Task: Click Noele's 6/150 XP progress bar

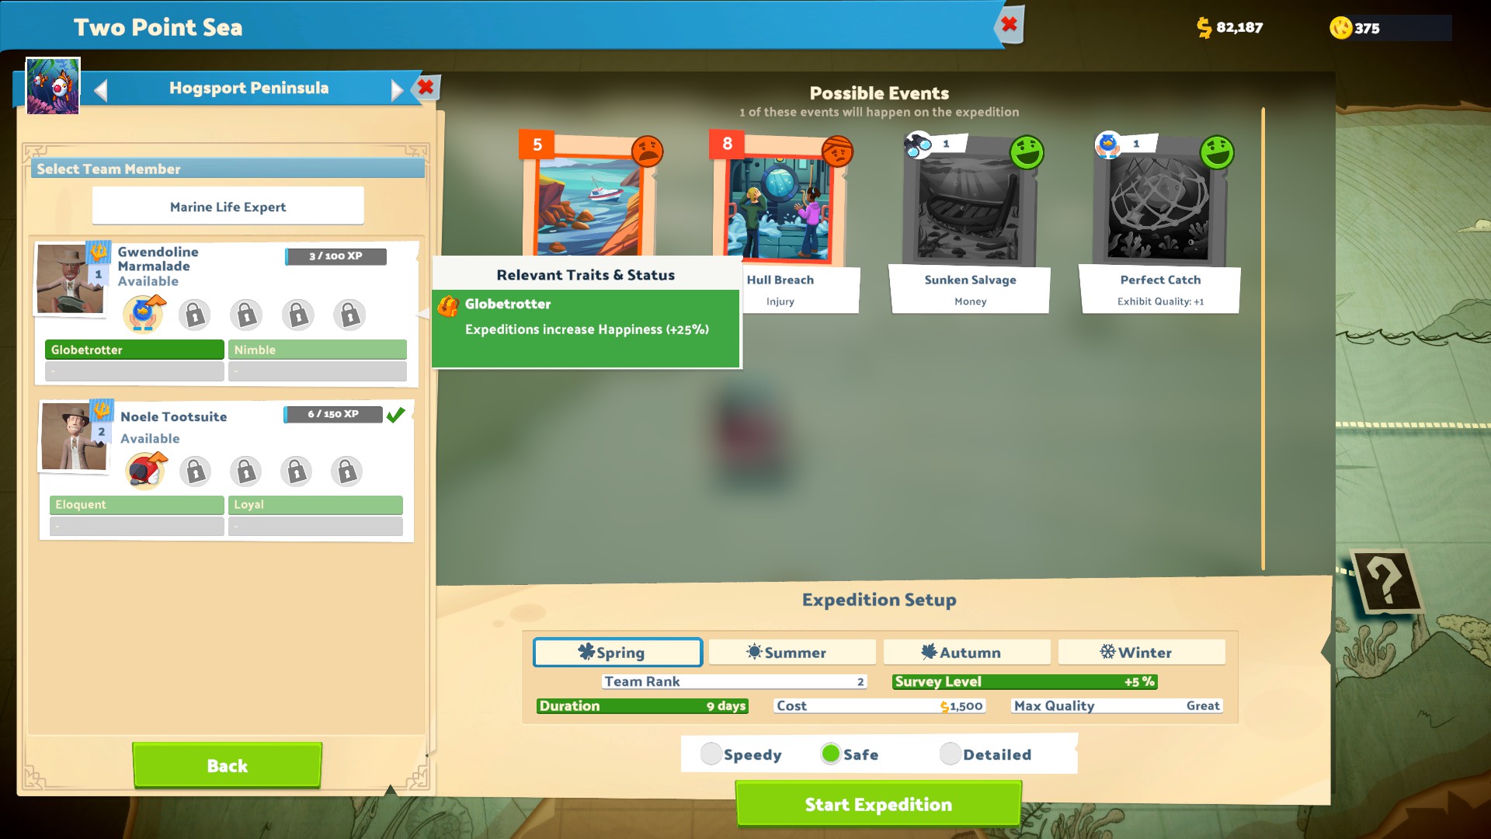Action: 333,414
